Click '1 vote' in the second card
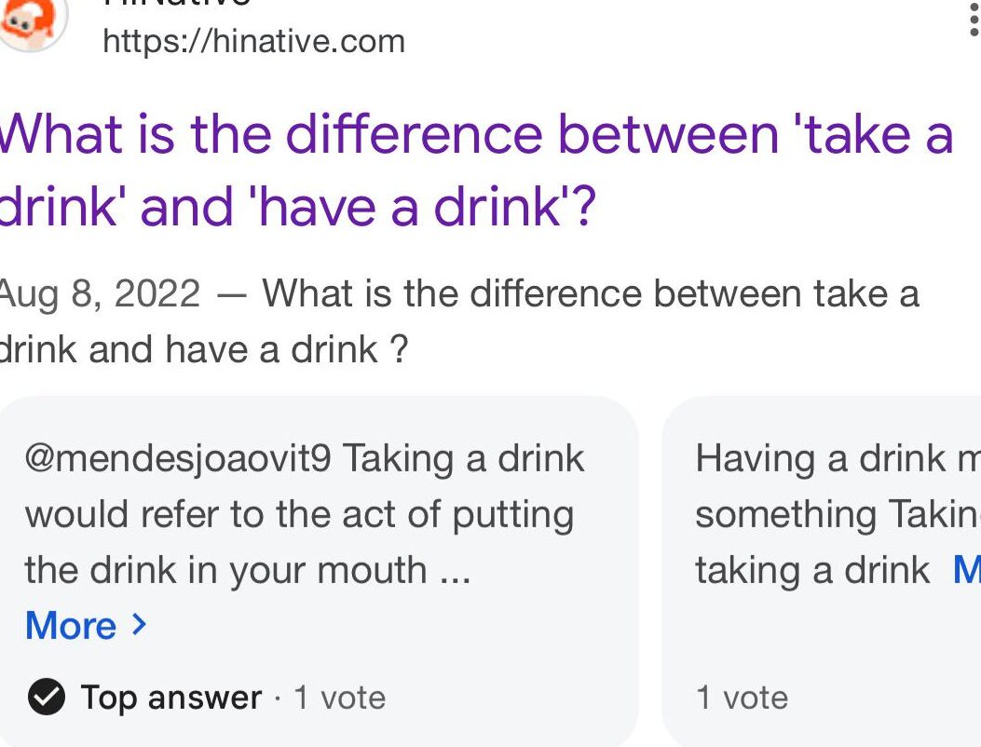981x747 pixels. click(742, 698)
